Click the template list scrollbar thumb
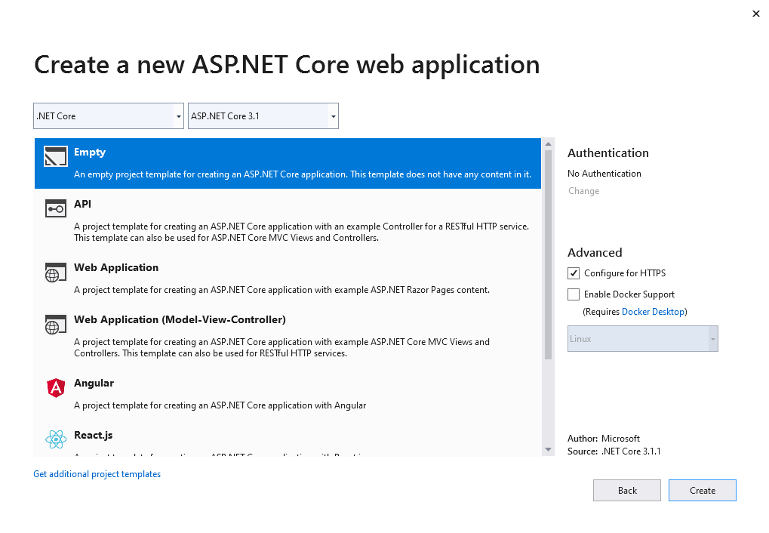The height and width of the screenshot is (533, 769). click(549, 254)
